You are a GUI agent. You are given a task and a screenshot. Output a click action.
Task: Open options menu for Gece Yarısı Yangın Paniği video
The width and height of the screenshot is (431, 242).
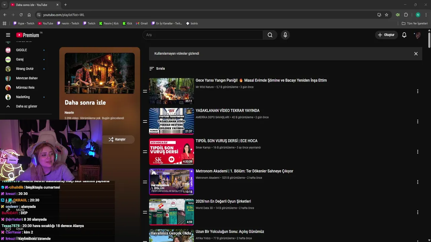pyautogui.click(x=418, y=91)
